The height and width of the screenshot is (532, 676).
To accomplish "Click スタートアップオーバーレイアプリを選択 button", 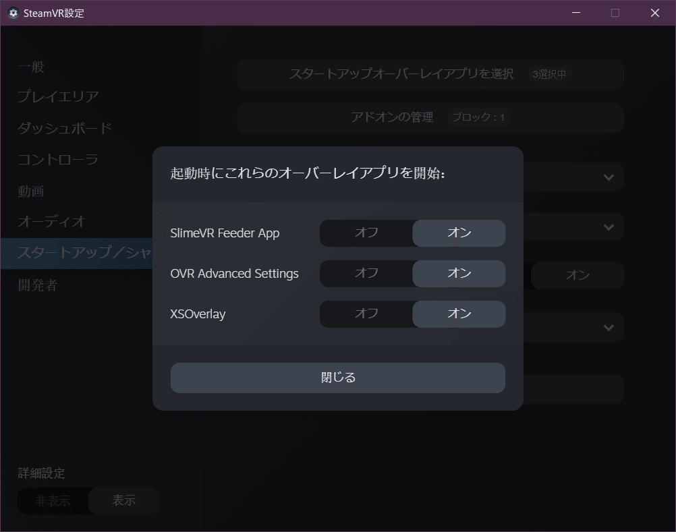I will (430, 74).
